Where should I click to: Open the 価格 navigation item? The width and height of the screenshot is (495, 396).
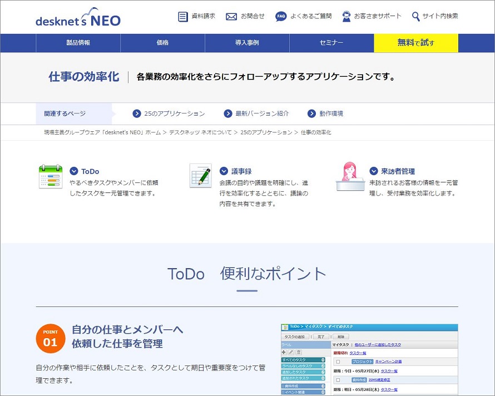point(162,43)
